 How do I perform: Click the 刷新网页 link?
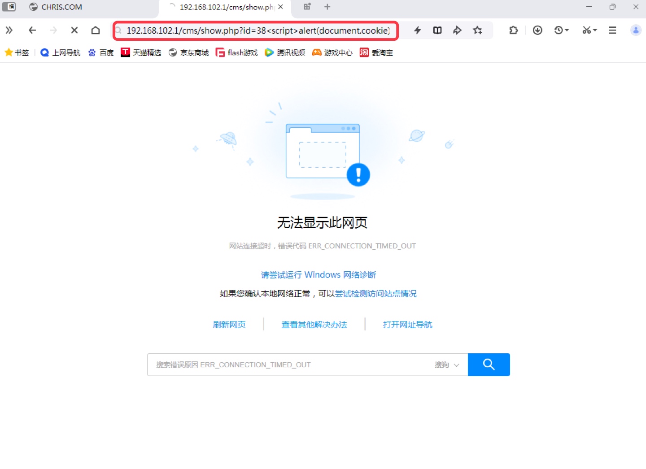229,325
